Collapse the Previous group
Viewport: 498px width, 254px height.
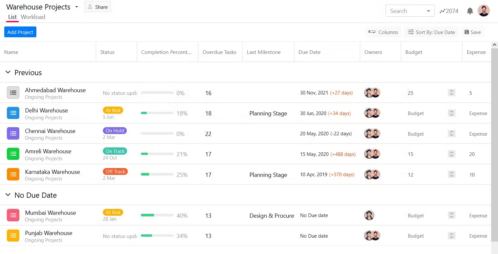pyautogui.click(x=8, y=72)
